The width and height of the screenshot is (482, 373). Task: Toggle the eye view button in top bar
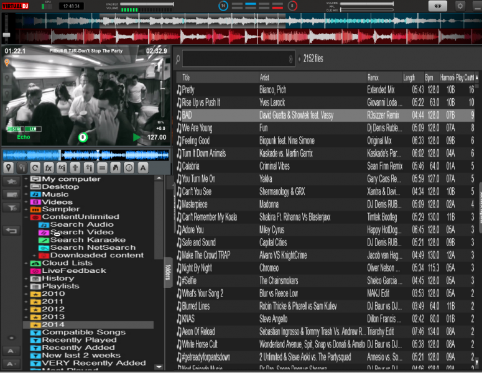click(437, 6)
